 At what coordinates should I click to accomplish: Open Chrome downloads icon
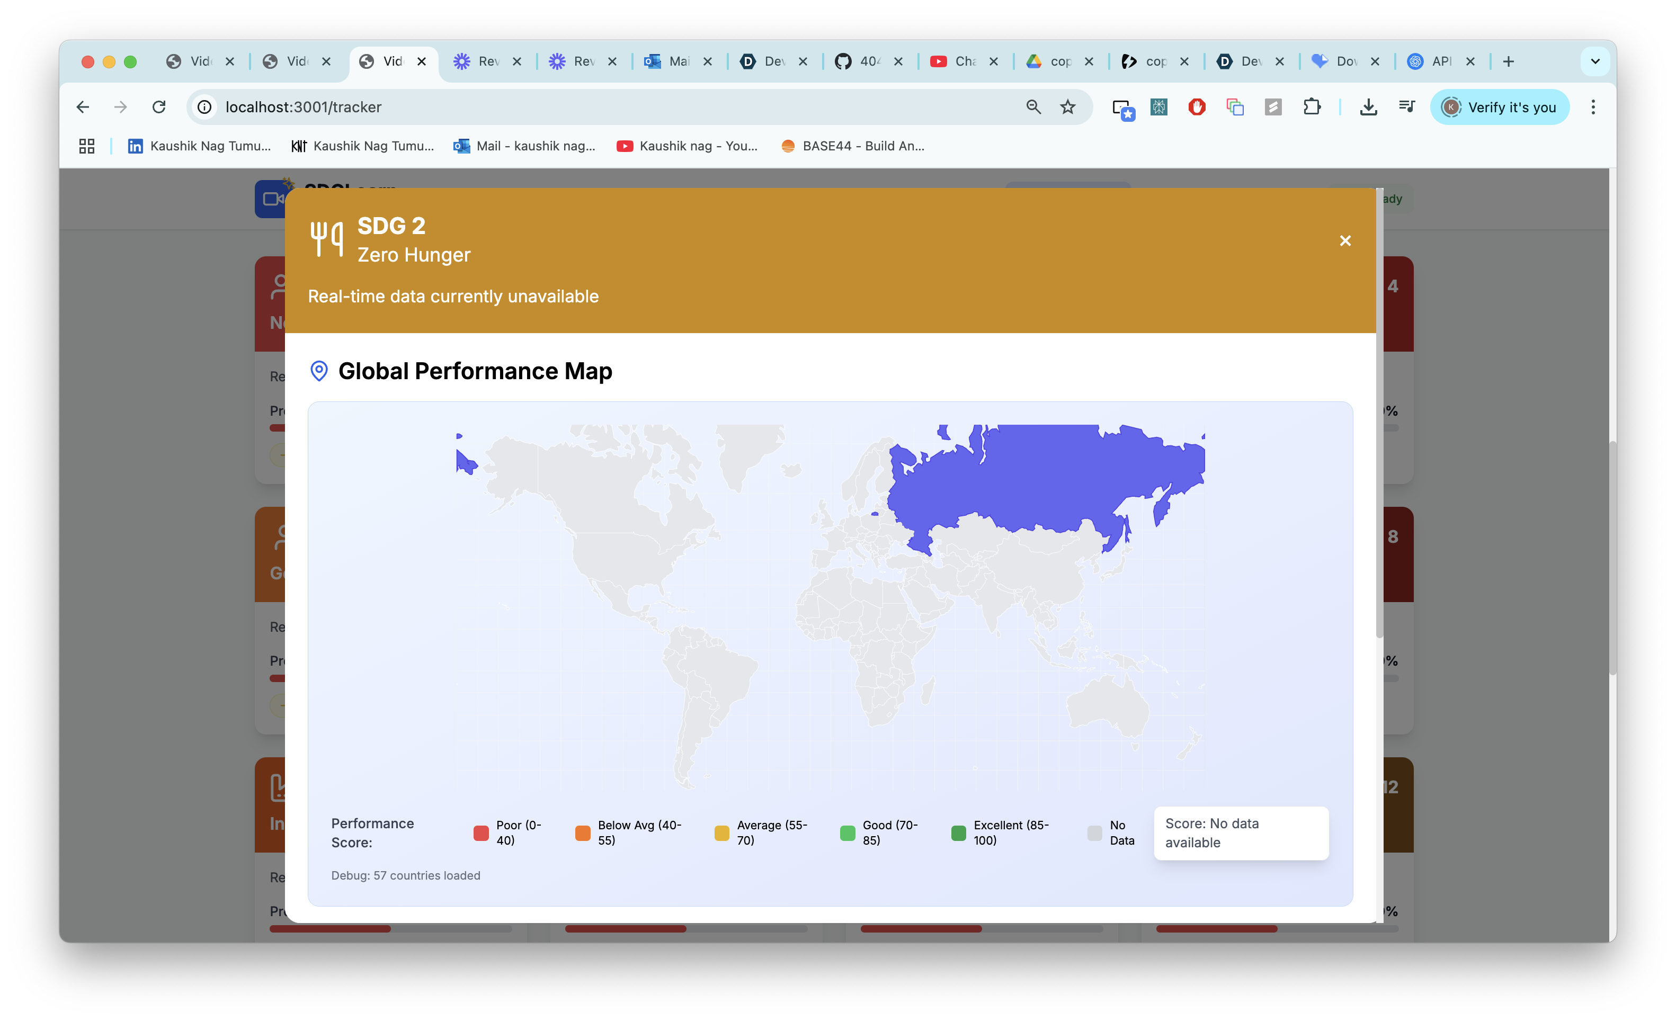pyautogui.click(x=1368, y=107)
